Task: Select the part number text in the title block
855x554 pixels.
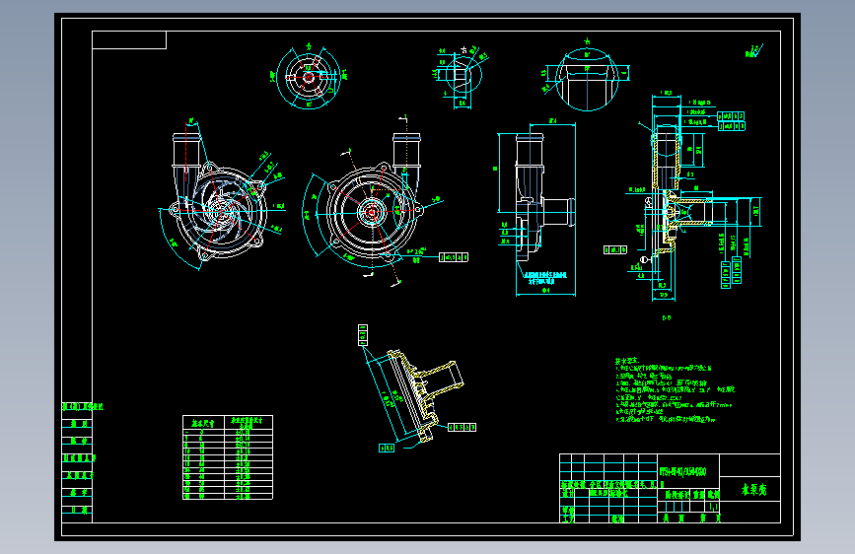Action: [682, 471]
